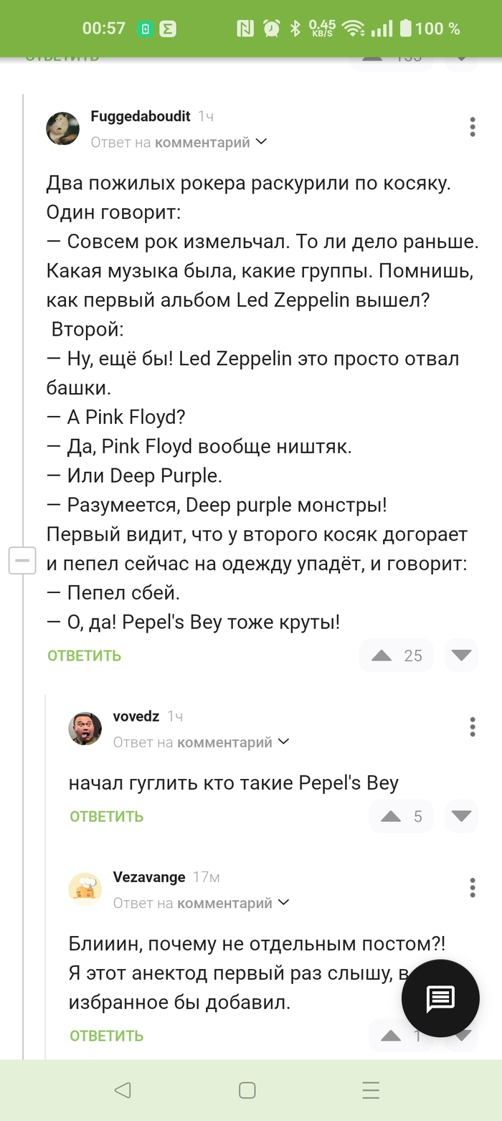This screenshot has height=1121, width=502.
Task: Downvote vovedz's comment
Action: tap(461, 816)
